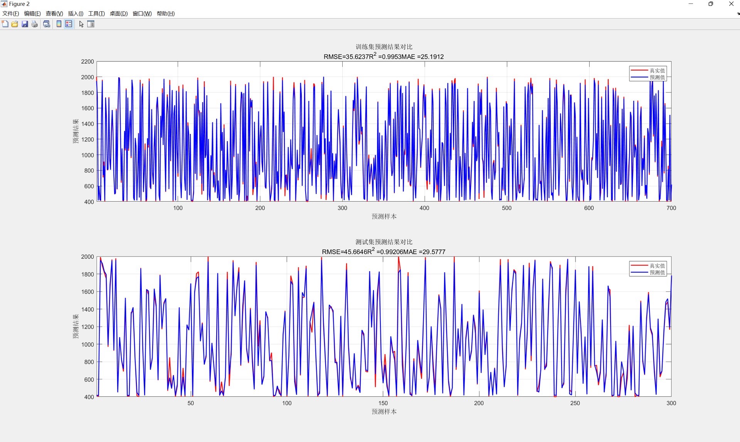Click the 真实值 entry in the top plot legend

coord(657,71)
